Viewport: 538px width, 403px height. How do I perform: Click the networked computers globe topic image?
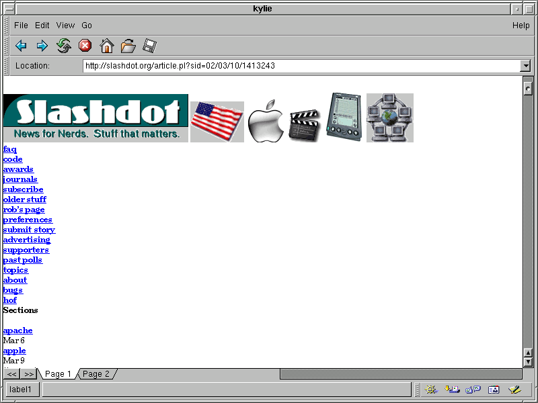[x=390, y=118]
